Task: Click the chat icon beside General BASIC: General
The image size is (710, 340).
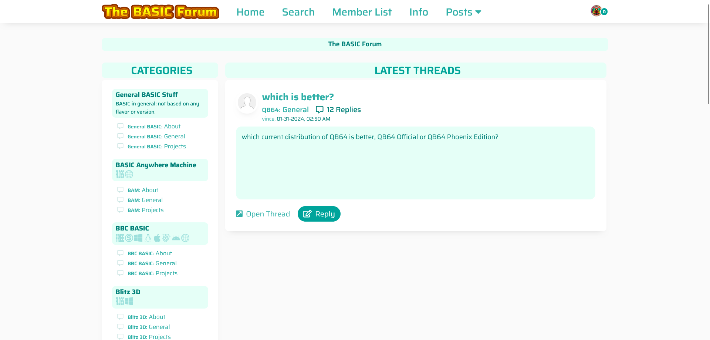Action: [x=120, y=136]
